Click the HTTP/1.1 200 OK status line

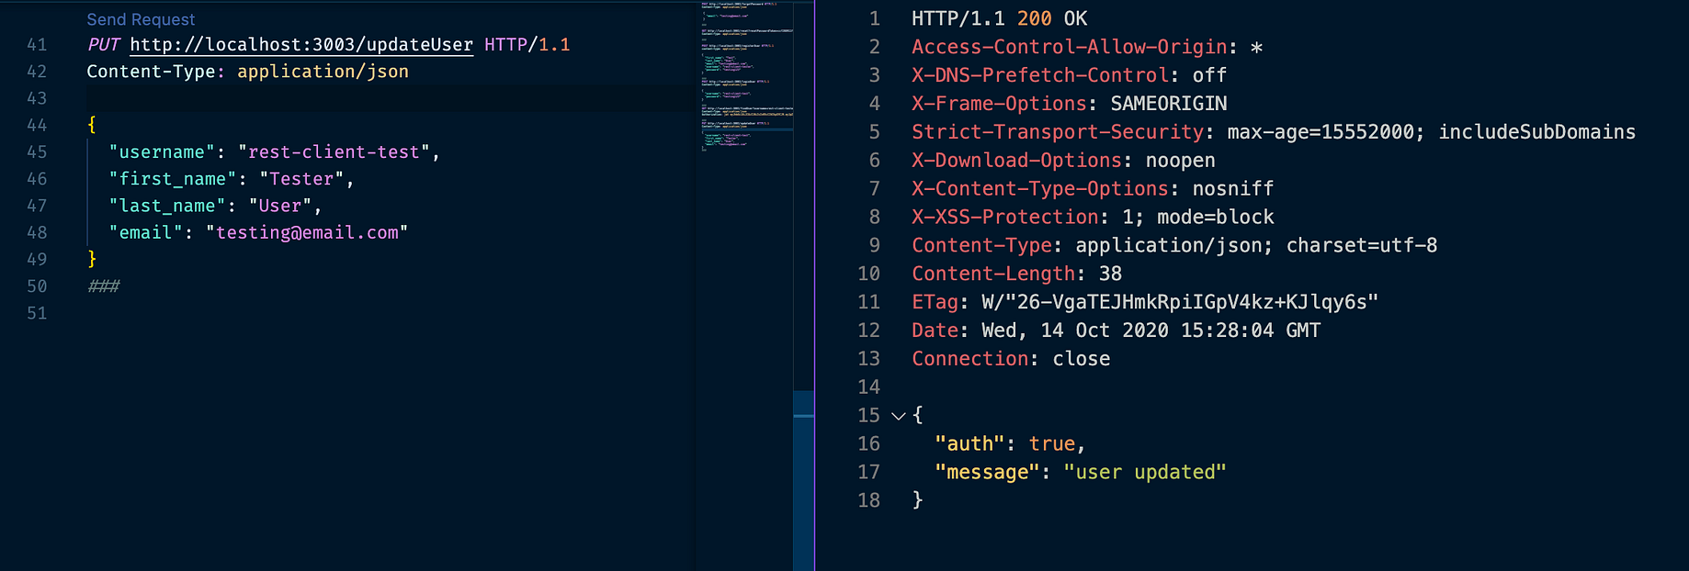tap(999, 18)
